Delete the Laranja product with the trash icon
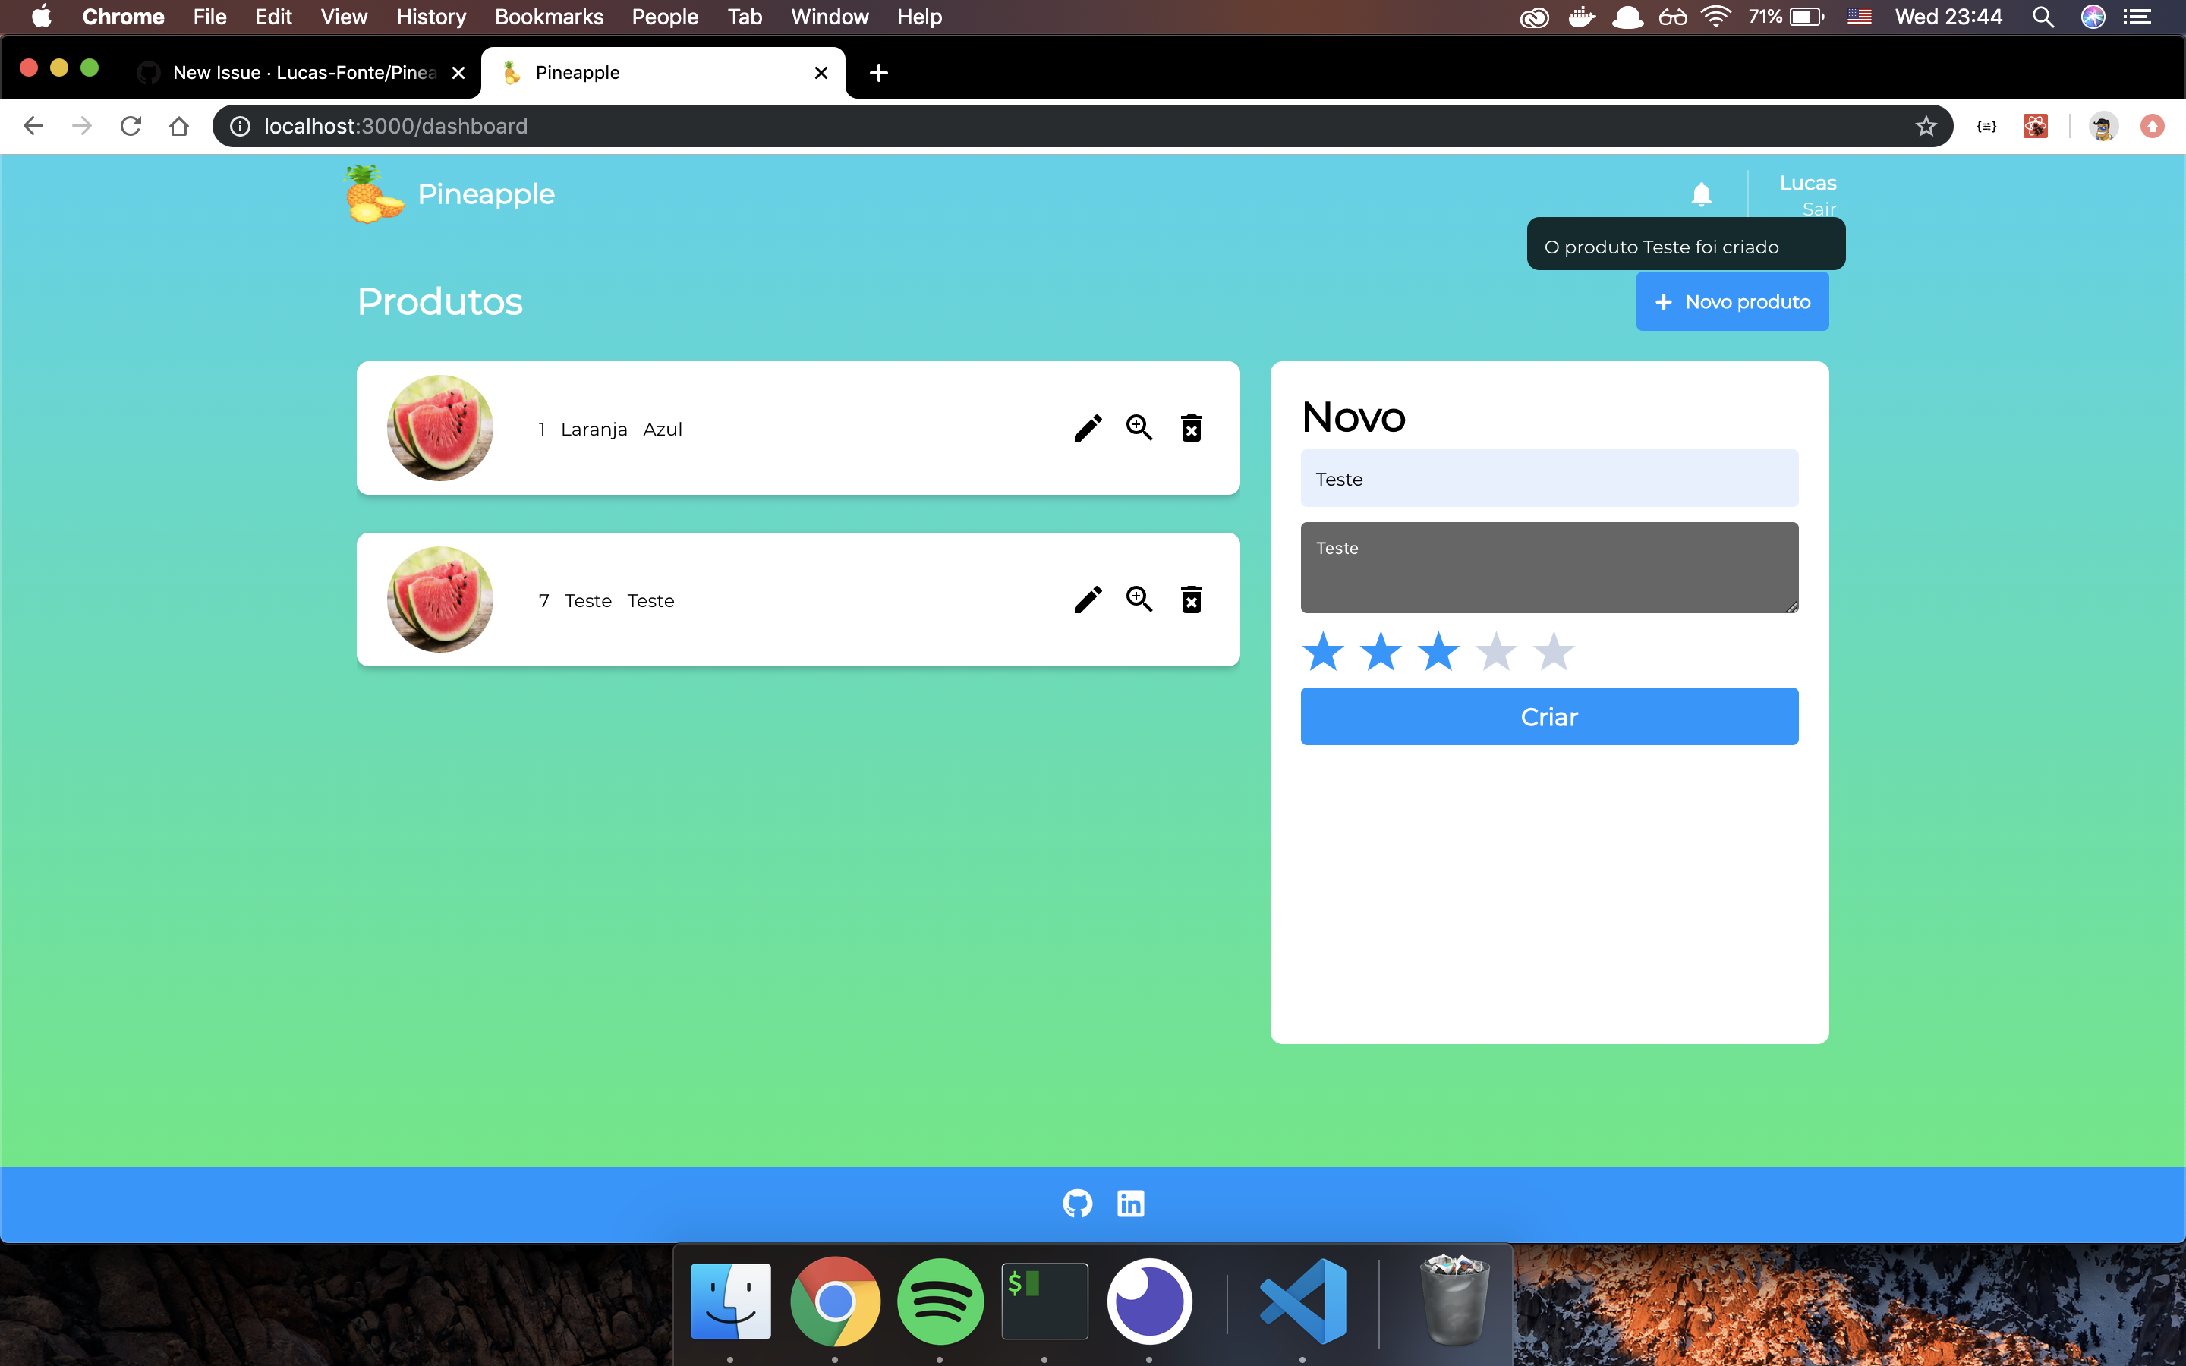The height and width of the screenshot is (1366, 2186). (x=1192, y=428)
